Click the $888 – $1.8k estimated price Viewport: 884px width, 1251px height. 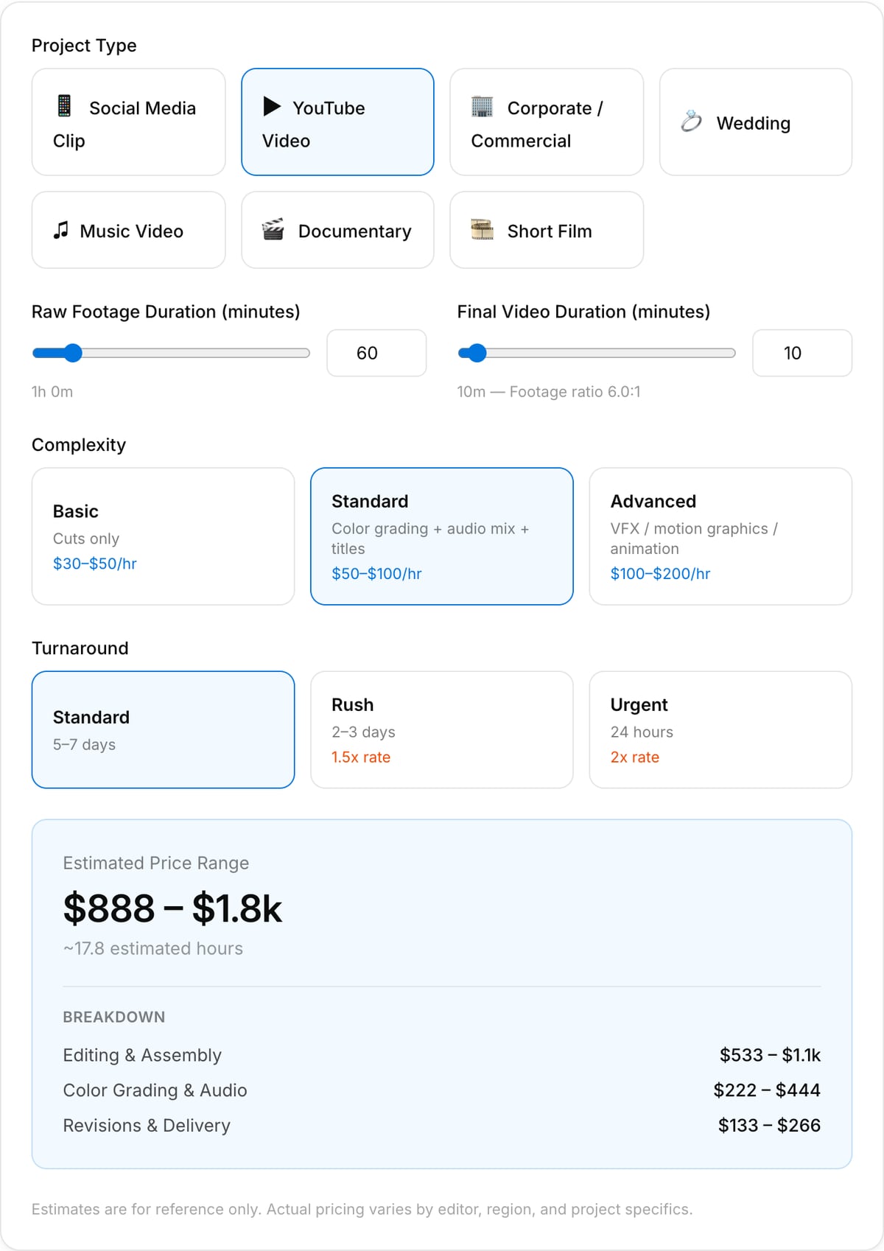[x=172, y=908]
